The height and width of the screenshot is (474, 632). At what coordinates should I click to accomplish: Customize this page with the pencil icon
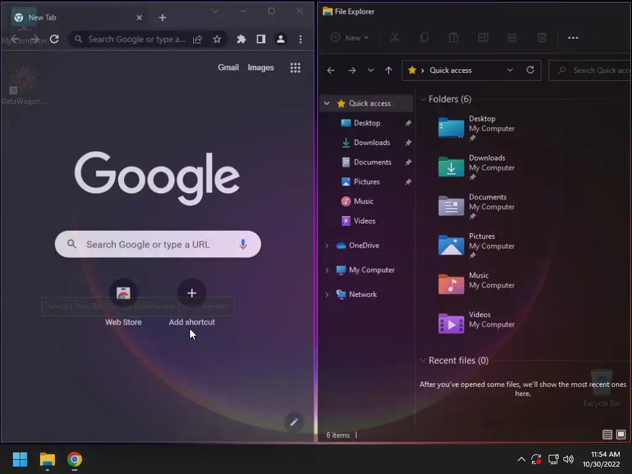click(x=294, y=422)
